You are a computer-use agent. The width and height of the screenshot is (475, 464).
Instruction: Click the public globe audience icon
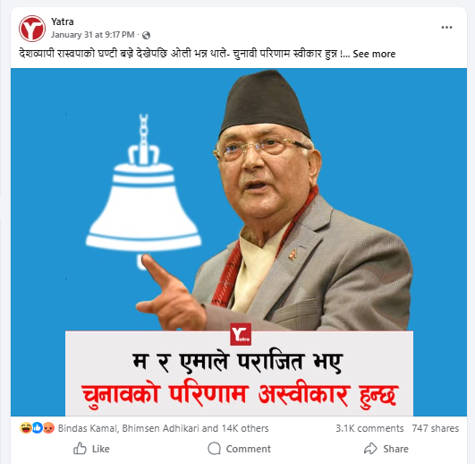click(147, 36)
